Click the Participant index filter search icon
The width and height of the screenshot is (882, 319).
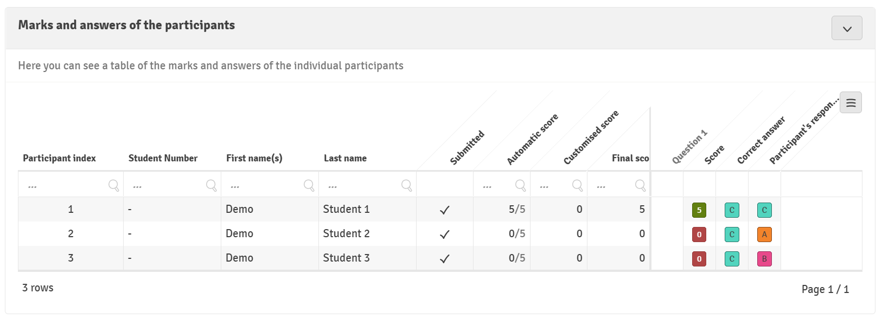[113, 185]
